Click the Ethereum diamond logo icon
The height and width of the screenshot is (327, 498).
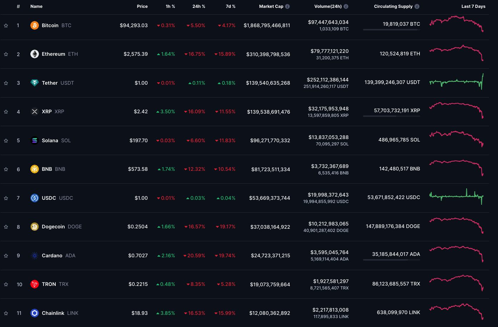pos(34,54)
